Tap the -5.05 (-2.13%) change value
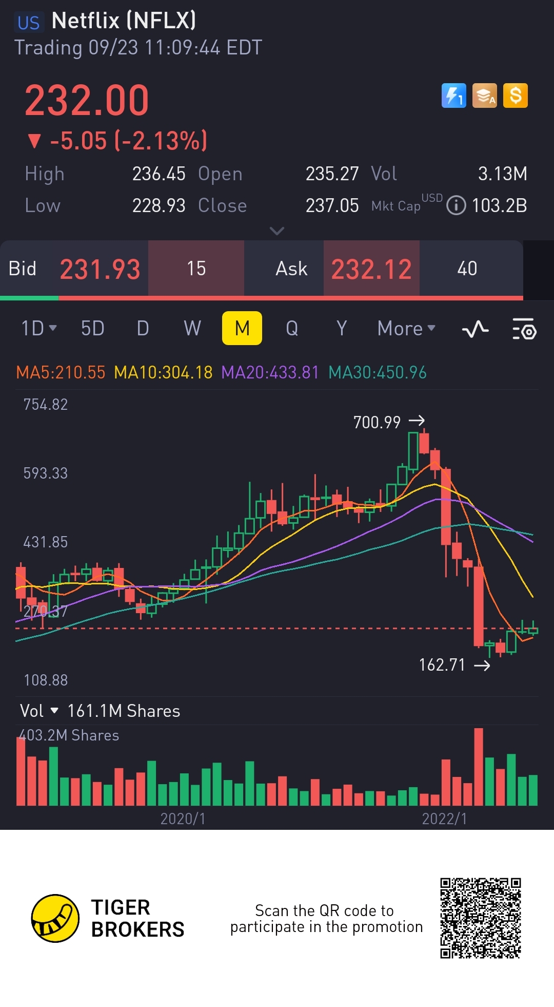 coord(128,141)
